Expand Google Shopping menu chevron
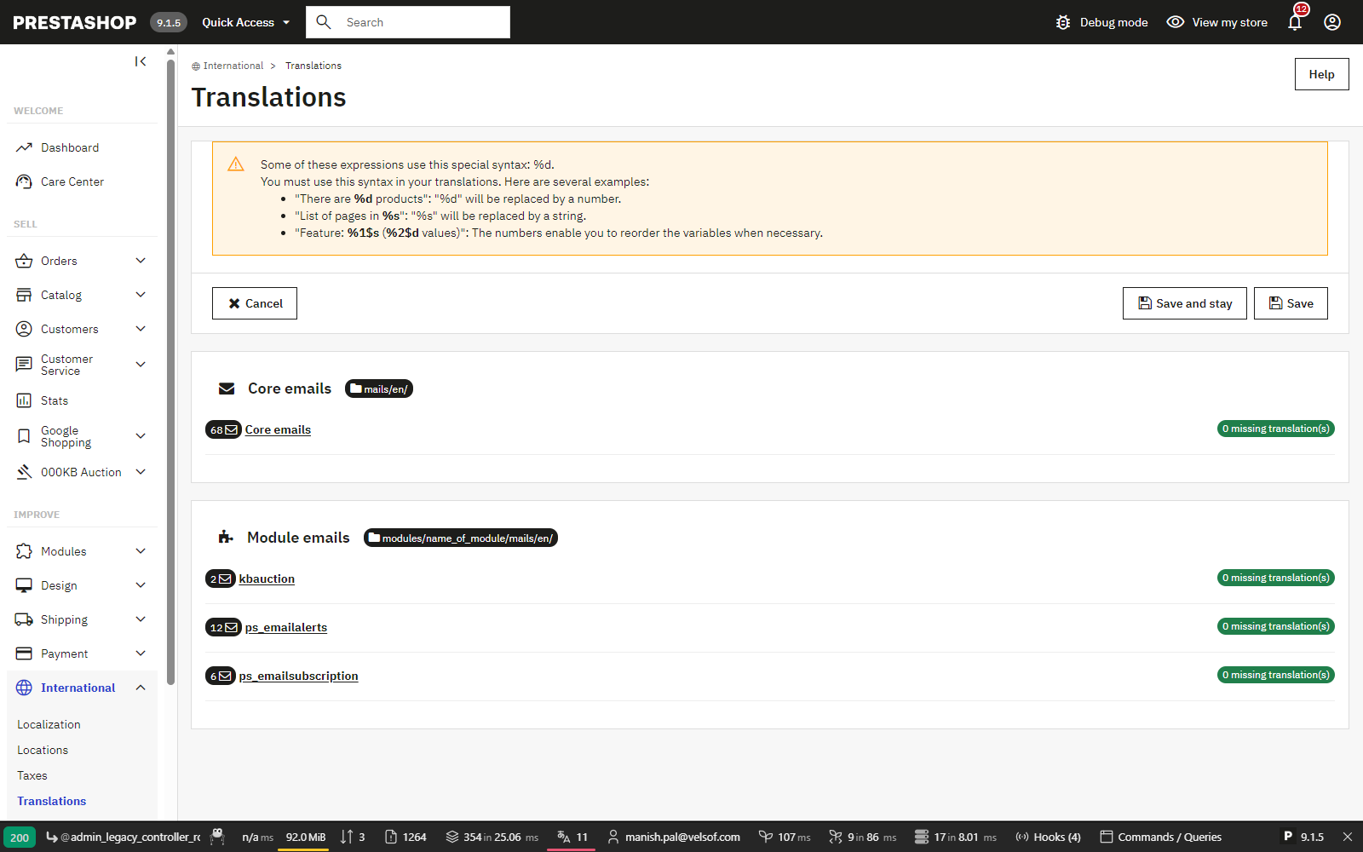The width and height of the screenshot is (1363, 852). pyautogui.click(x=141, y=436)
